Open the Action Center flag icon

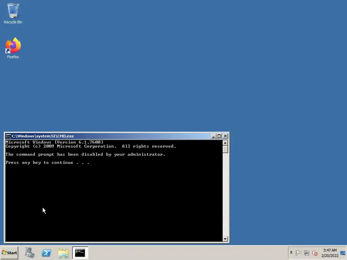[298, 253]
